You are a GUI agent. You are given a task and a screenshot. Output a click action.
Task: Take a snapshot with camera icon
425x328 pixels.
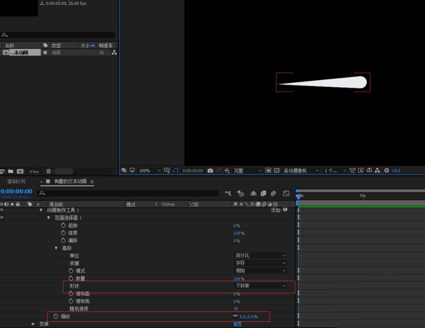click(x=210, y=171)
